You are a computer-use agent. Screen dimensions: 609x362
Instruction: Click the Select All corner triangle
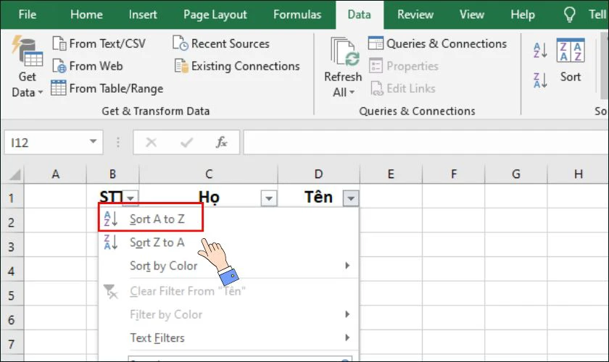(x=14, y=174)
